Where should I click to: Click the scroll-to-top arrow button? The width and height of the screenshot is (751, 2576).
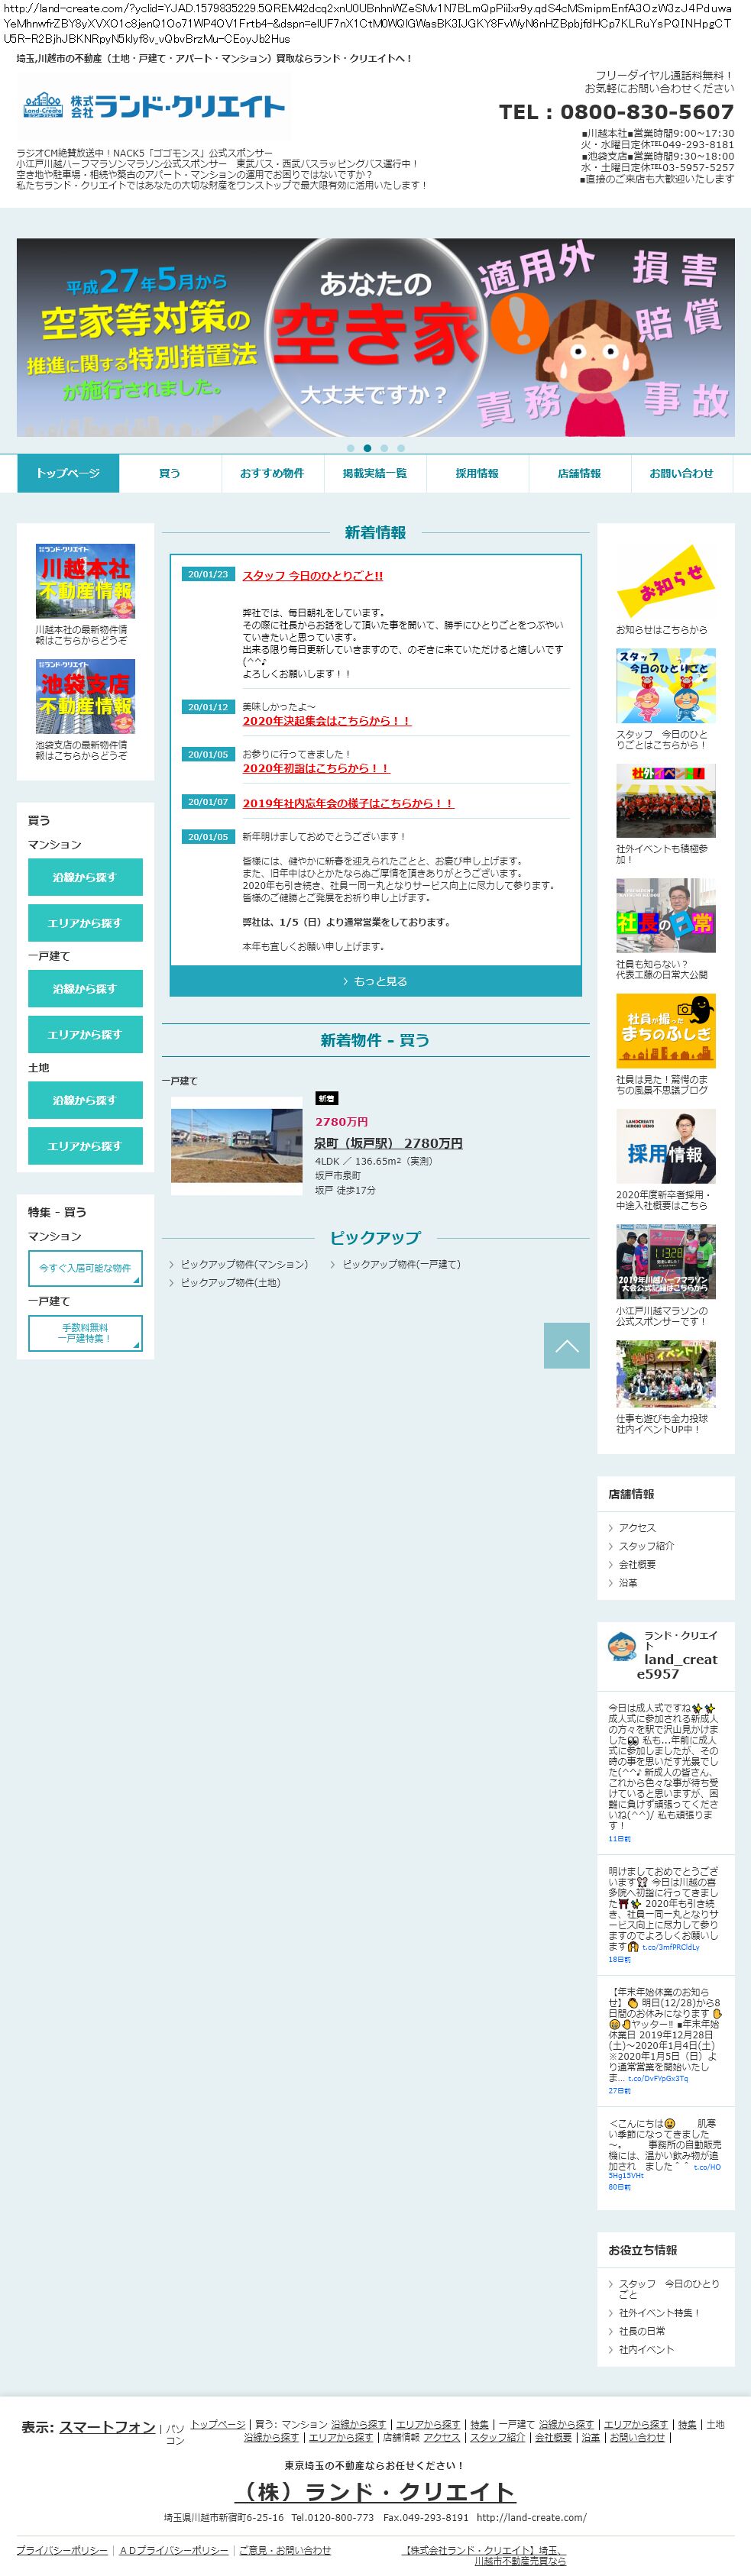pos(566,1345)
